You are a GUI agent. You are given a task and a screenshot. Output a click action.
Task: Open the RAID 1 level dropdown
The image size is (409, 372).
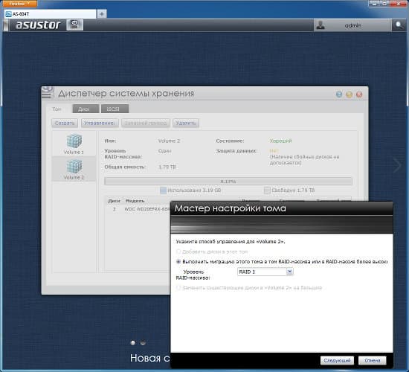pos(265,272)
